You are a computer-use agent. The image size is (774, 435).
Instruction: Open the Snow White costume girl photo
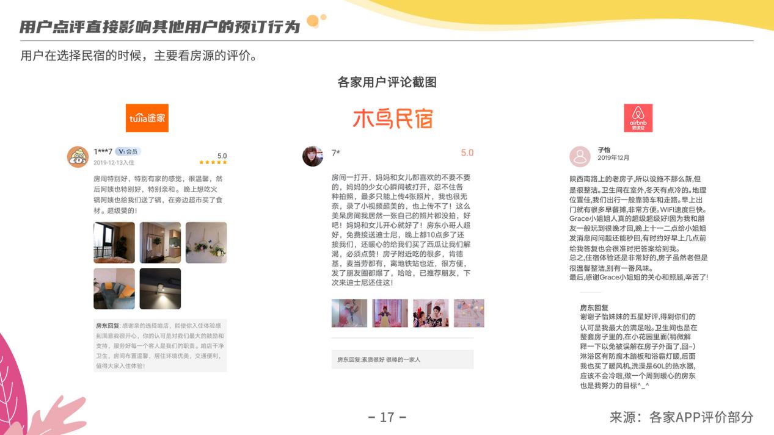click(x=390, y=313)
